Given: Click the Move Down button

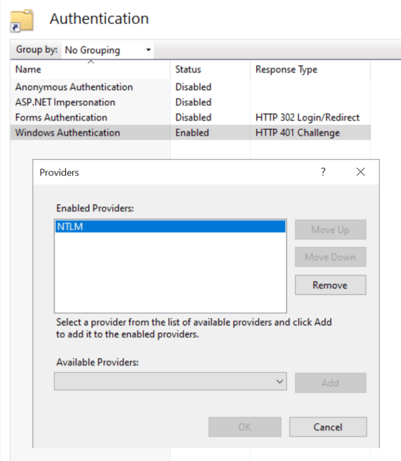Looking at the screenshot, I should (x=330, y=257).
